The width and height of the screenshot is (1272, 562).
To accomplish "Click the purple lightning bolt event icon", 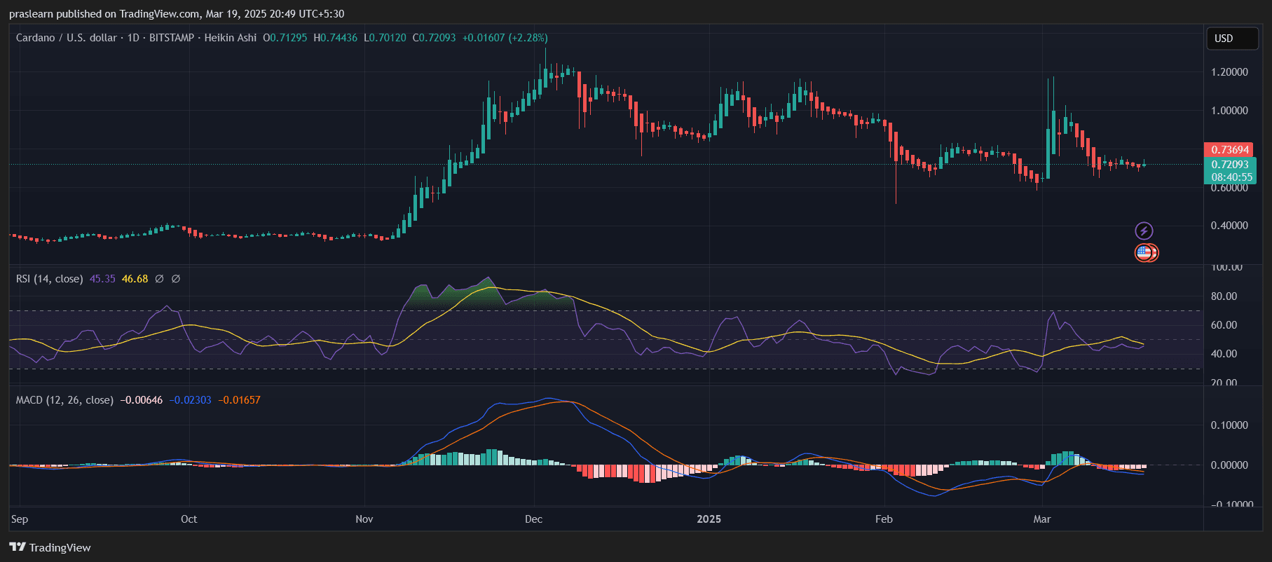I will [x=1144, y=231].
